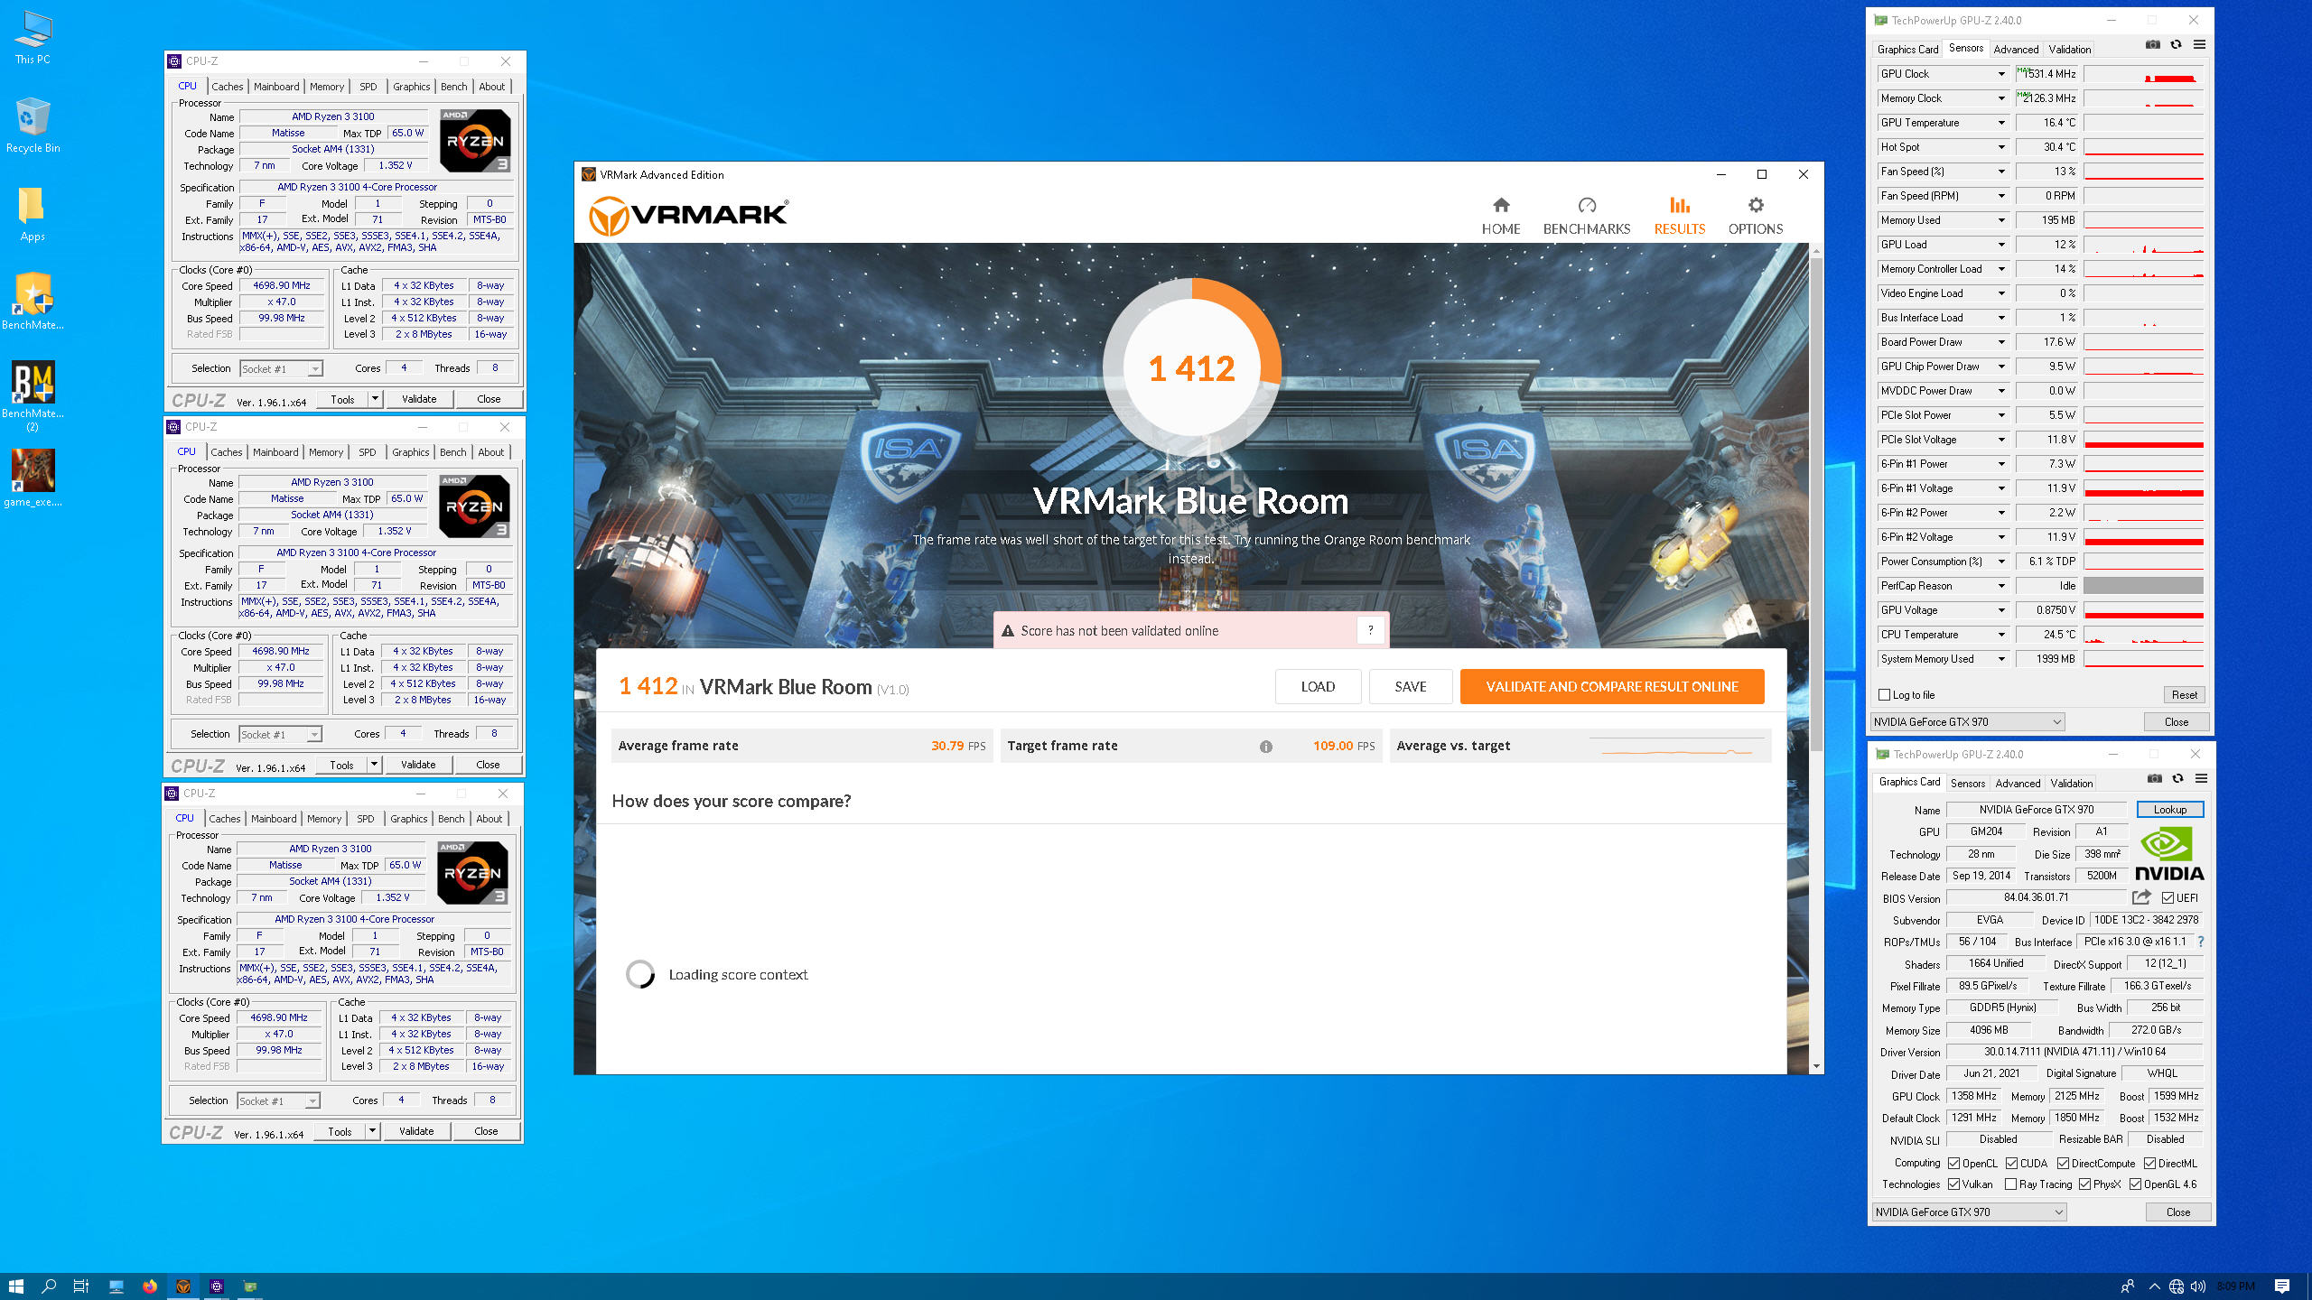Toggle the OpenCL checkbox
The image size is (2312, 1300).
coord(1954,1164)
